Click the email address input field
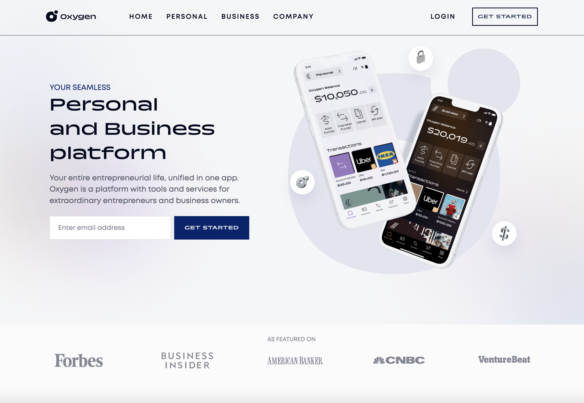Image resolution: width=584 pixels, height=403 pixels. tap(110, 228)
